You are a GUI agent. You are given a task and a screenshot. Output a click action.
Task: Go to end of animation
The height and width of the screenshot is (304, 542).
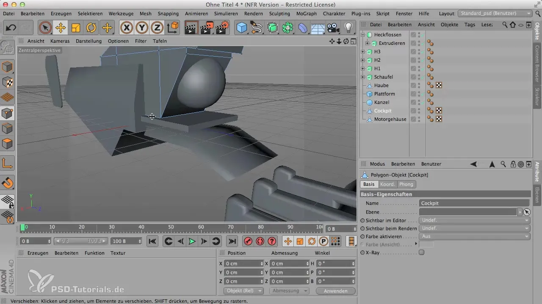[232, 241]
